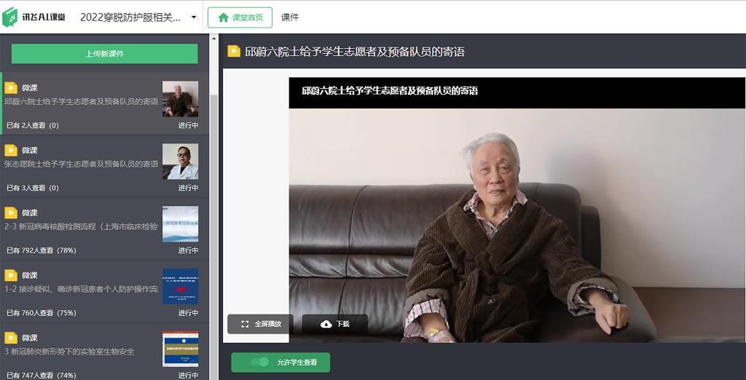Click the 微课 icon of the 张志愿院士 item

pos(11,151)
